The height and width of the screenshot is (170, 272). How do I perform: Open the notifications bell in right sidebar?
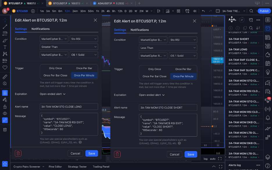point(268,118)
